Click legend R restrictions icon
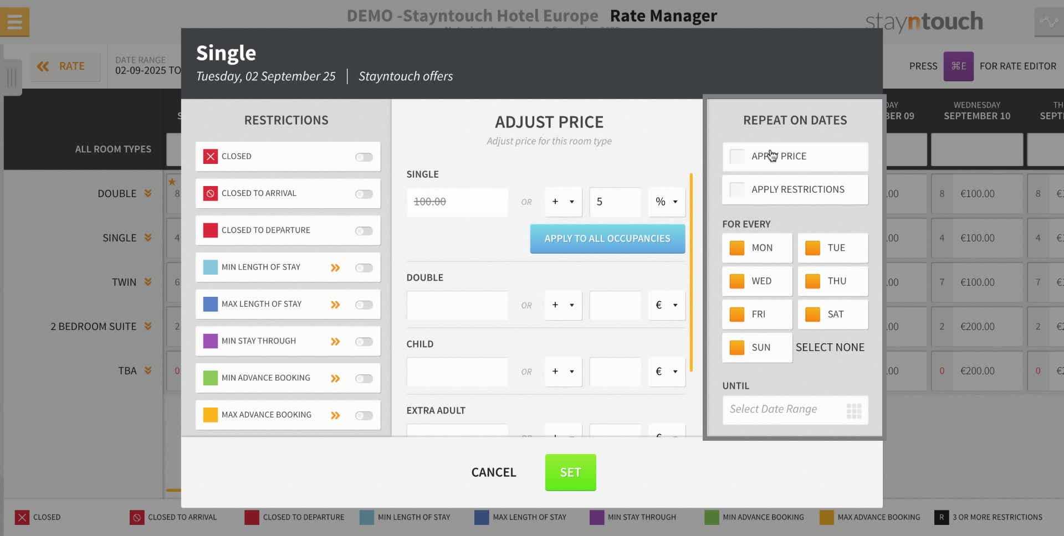The width and height of the screenshot is (1064, 536). 941,517
